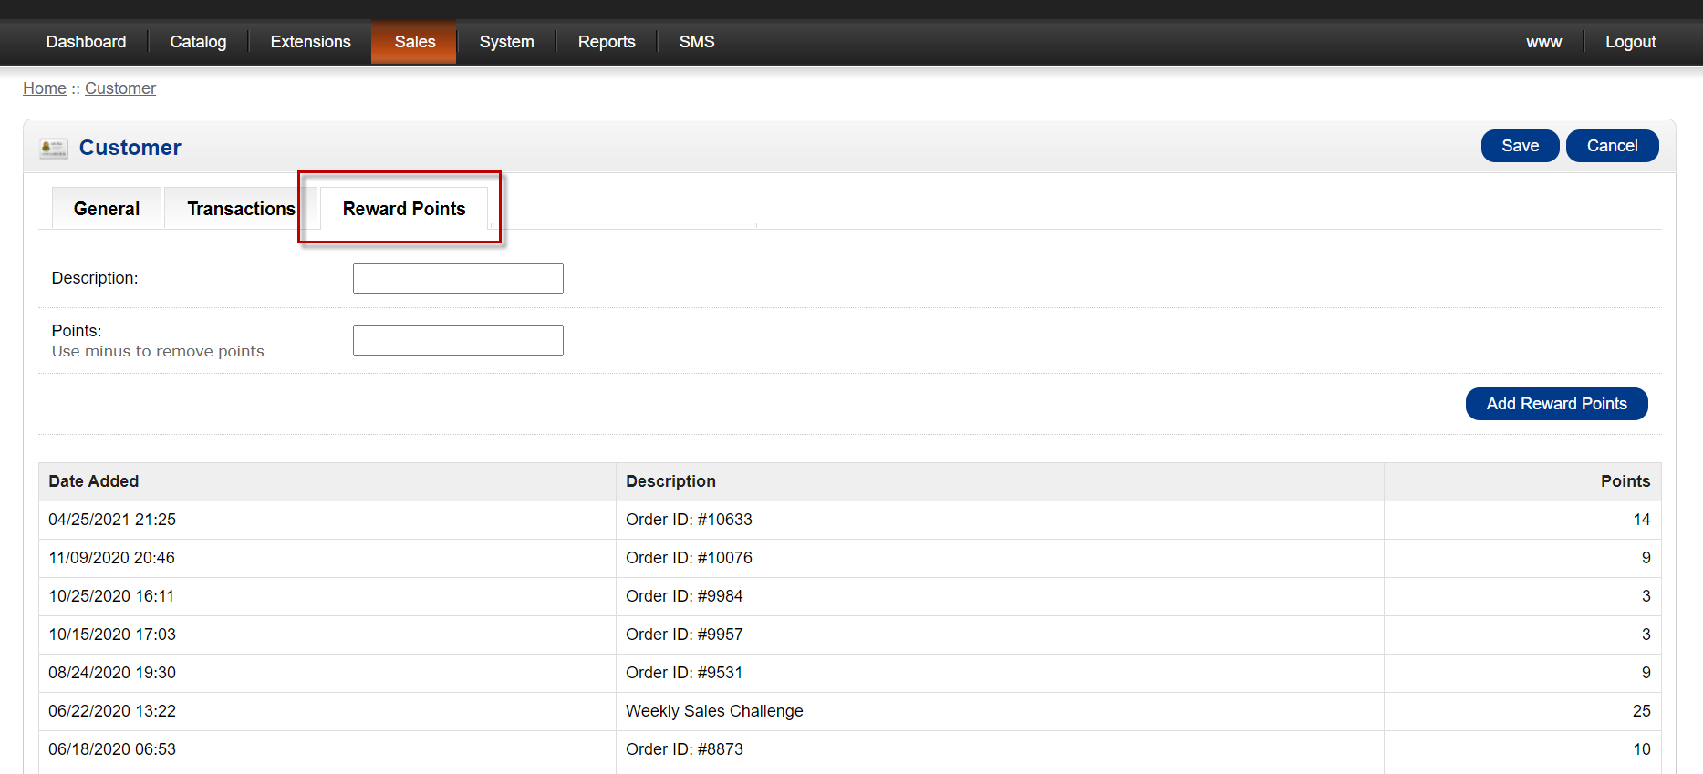Image resolution: width=1703 pixels, height=774 pixels.
Task: Click the 14 points value cell
Action: [x=1522, y=520]
